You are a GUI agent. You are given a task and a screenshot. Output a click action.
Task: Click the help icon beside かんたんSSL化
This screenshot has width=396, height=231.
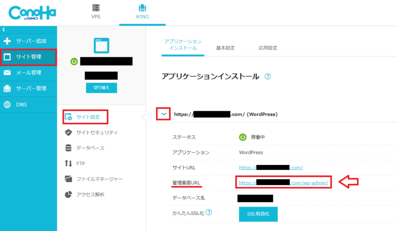(x=209, y=212)
